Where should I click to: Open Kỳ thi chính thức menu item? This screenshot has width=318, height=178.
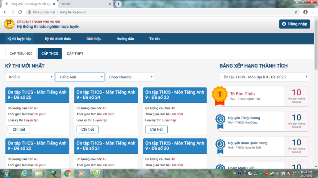pyautogui.click(x=58, y=39)
